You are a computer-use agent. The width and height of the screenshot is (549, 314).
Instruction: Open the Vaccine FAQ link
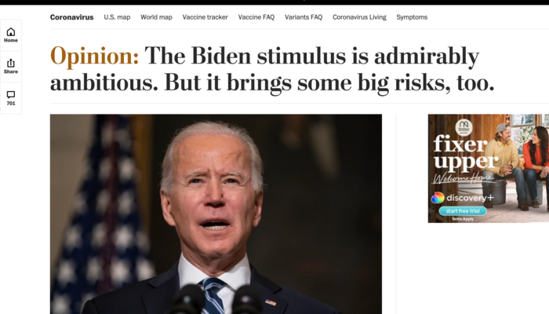coord(256,17)
